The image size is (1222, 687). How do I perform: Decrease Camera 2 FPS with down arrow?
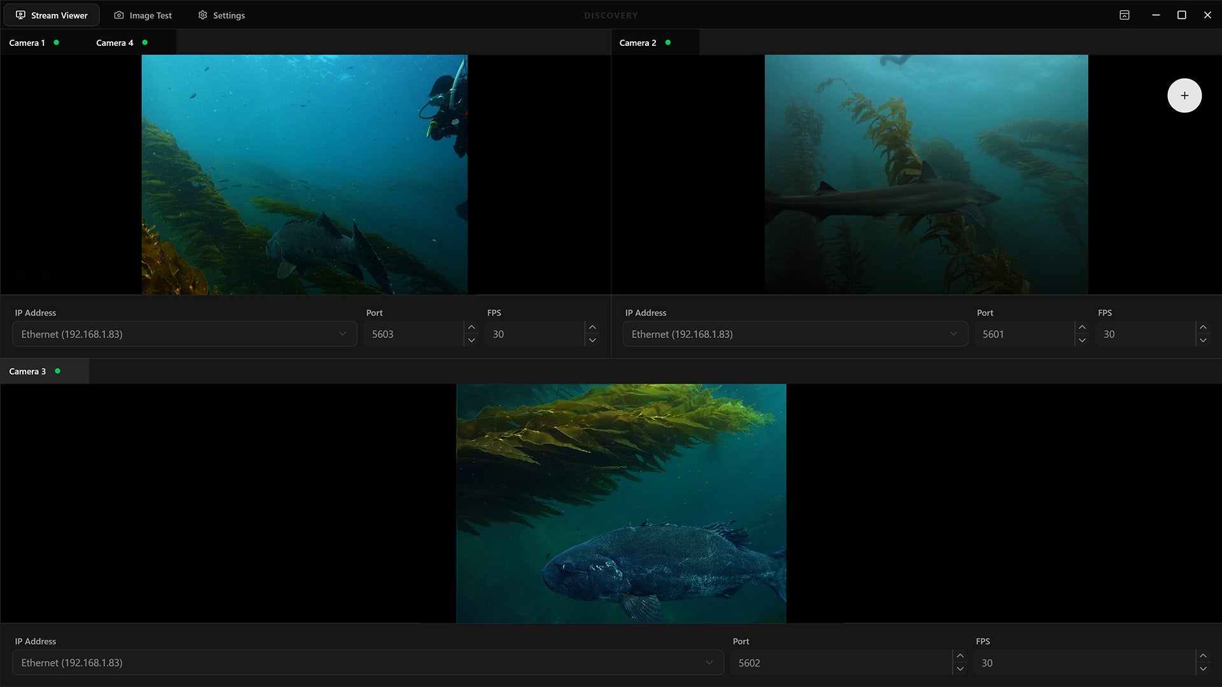pyautogui.click(x=1203, y=341)
